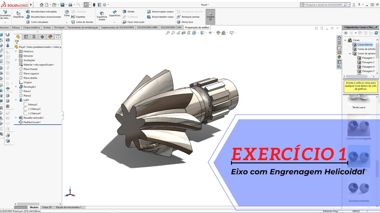Click the Back arrow in Appearances panel
380x213 pixels.
[346, 33]
